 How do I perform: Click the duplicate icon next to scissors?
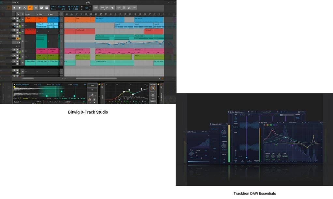tap(112, 7)
